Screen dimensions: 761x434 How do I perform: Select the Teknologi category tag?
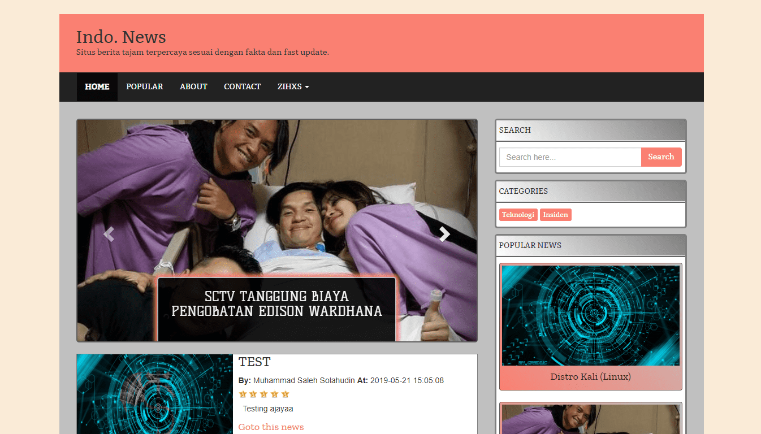(518, 215)
